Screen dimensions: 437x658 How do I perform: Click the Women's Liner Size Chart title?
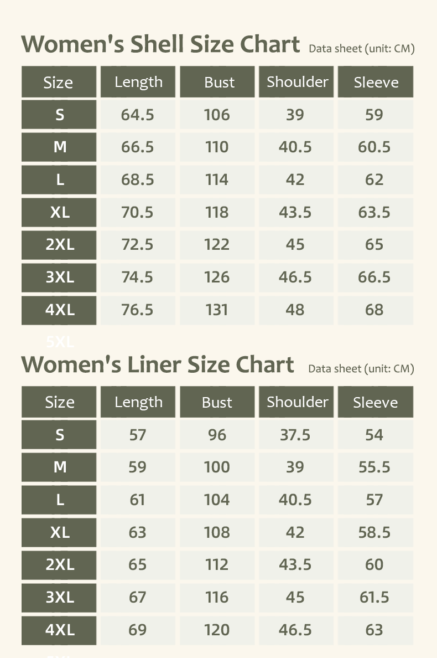pos(158,364)
